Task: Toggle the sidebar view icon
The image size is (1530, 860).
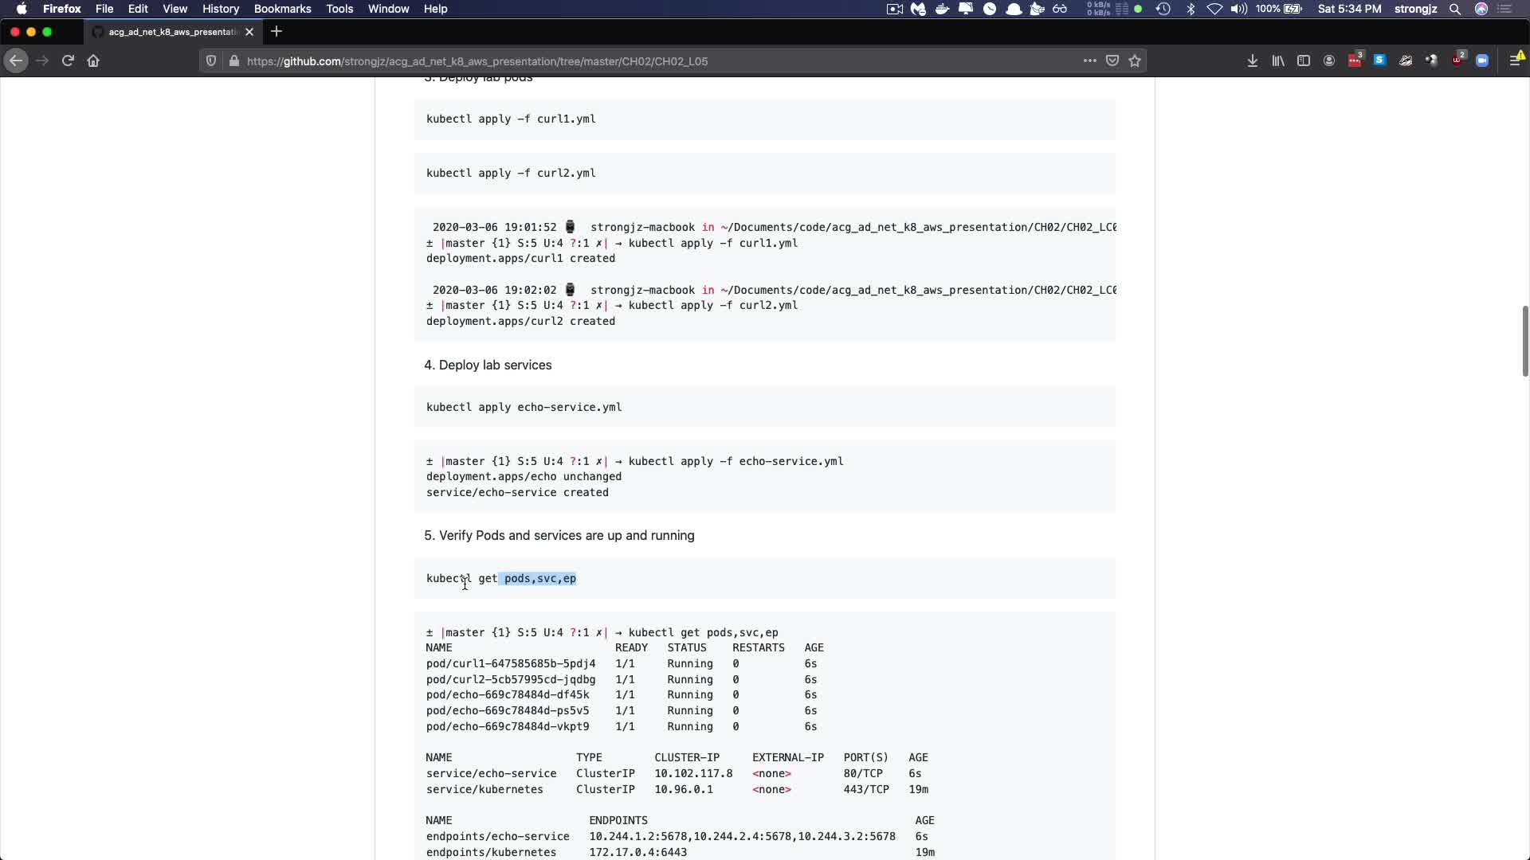Action: point(1303,61)
